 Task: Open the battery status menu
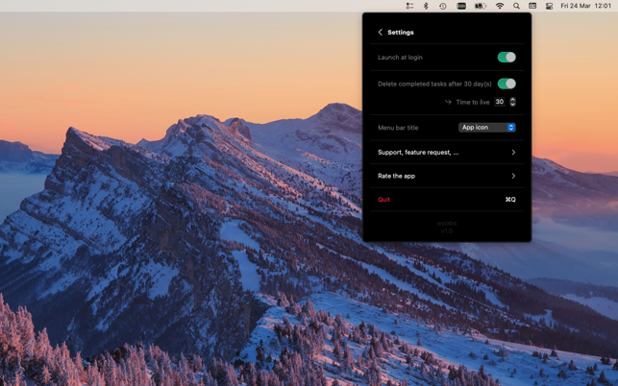[x=481, y=6]
